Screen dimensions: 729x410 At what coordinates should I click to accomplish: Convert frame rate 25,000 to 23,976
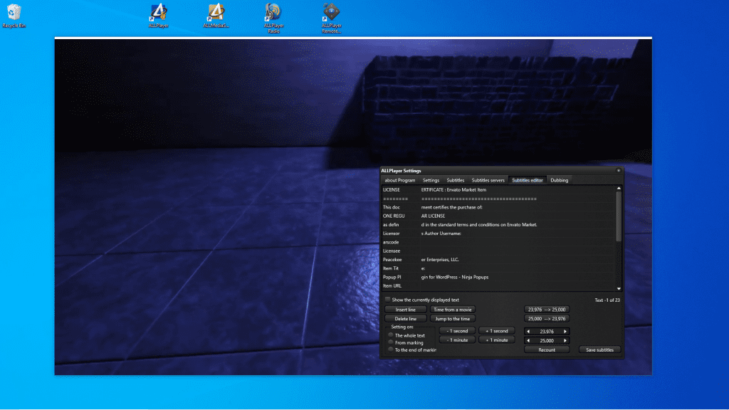(x=547, y=319)
